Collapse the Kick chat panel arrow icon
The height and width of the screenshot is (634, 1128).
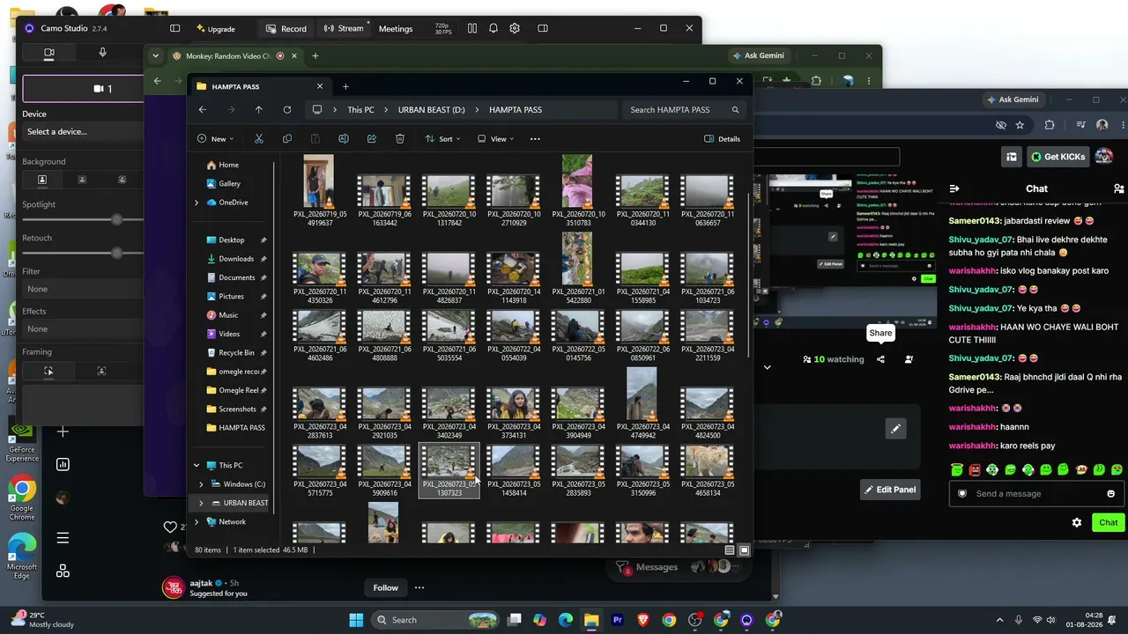(954, 188)
